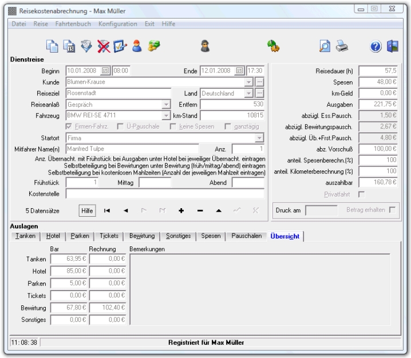This screenshot has width=411, height=358.
Task: Expand the Startort dropdown
Action: (x=259, y=138)
